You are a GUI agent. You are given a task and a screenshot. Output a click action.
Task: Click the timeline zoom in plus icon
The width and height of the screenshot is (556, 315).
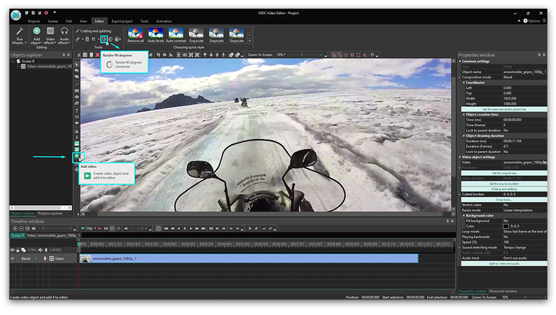pos(15,229)
